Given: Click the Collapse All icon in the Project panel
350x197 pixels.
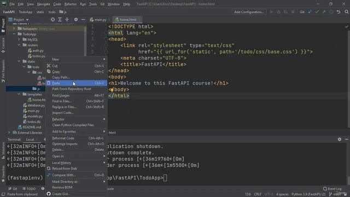Looking at the screenshot, I should pyautogui.click(x=67, y=20).
